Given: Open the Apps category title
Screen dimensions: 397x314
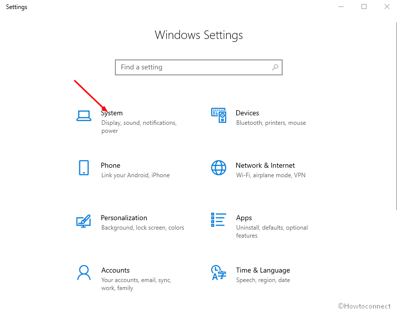Looking at the screenshot, I should pyautogui.click(x=244, y=218).
